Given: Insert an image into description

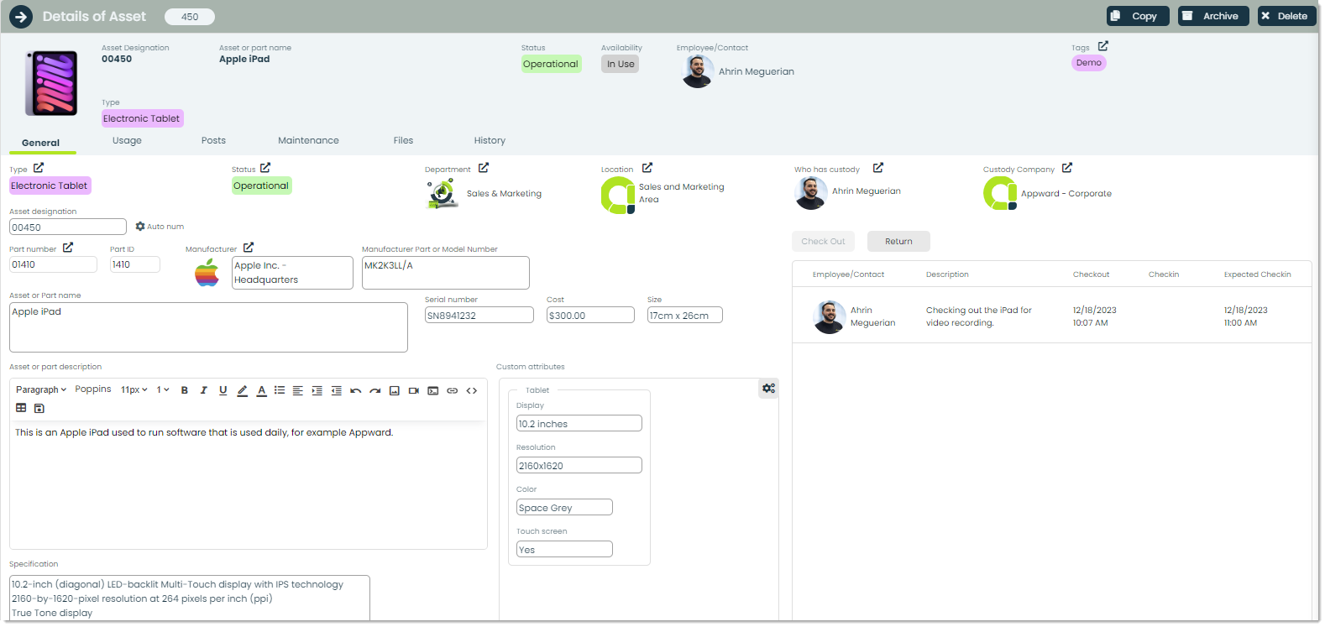Looking at the screenshot, I should 395,390.
